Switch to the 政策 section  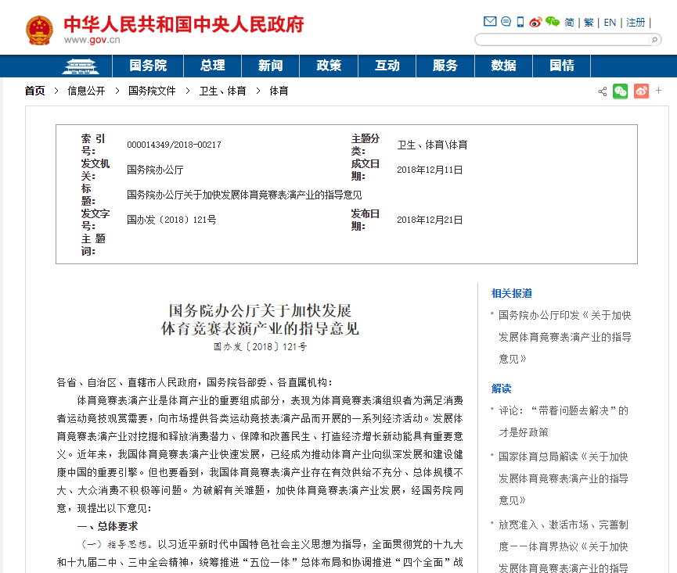pos(328,66)
